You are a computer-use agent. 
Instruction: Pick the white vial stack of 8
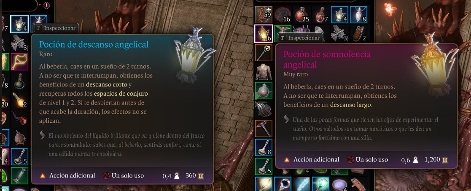point(358,14)
